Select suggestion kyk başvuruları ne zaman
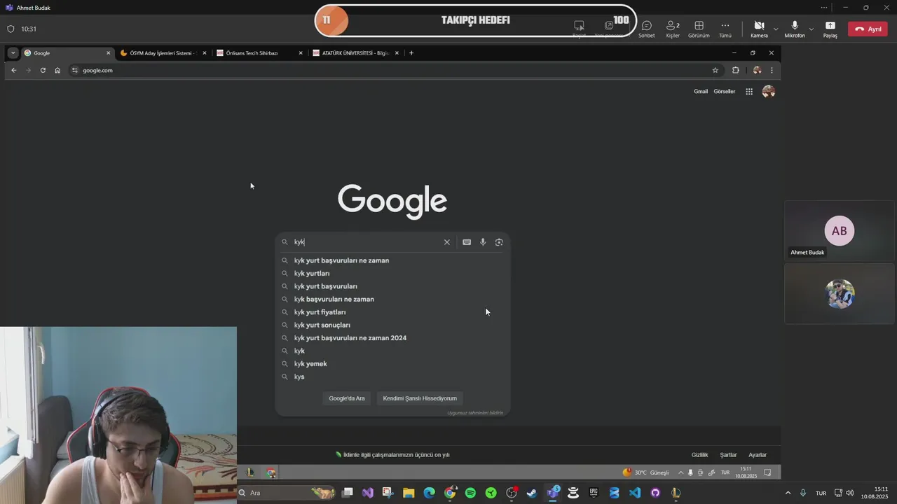Image resolution: width=897 pixels, height=504 pixels. pyautogui.click(x=392, y=300)
